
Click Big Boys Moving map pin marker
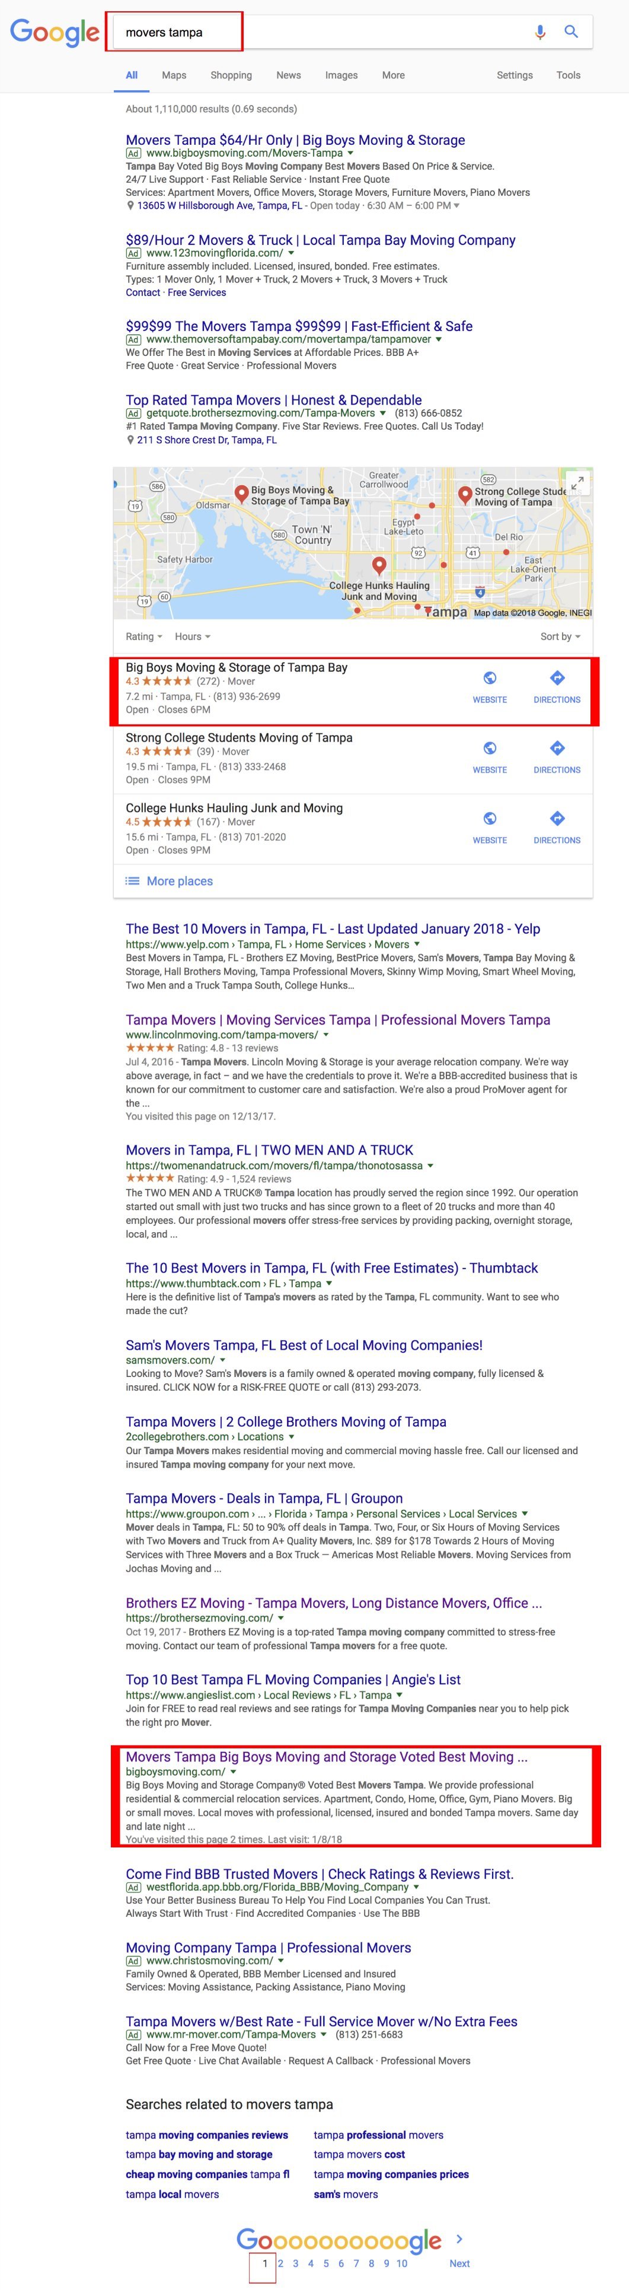click(x=241, y=494)
